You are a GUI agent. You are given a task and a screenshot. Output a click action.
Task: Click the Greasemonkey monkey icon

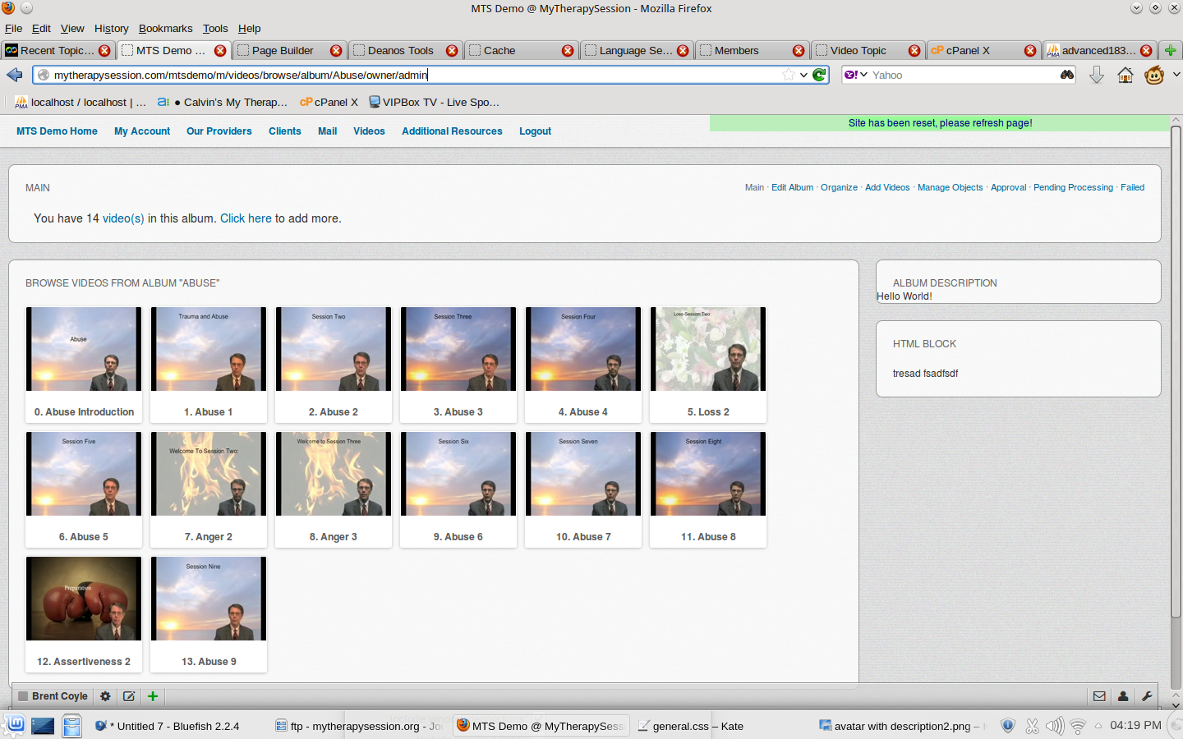(1154, 76)
